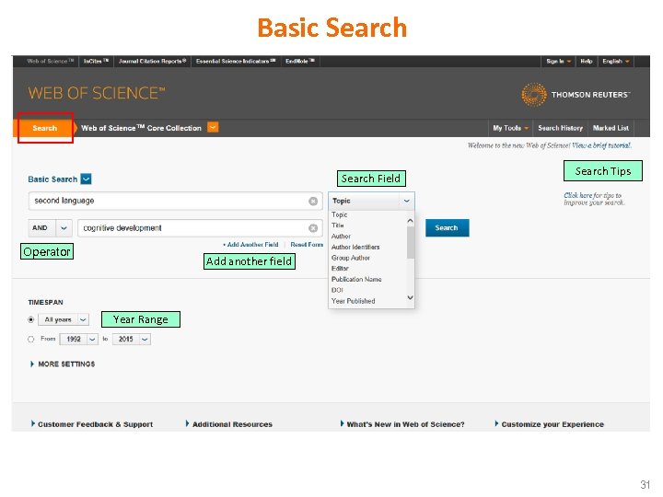The width and height of the screenshot is (663, 497).
Task: Click into the 'cognitive development' search box
Action: coord(192,228)
